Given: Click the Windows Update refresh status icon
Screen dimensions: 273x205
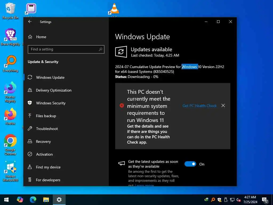Looking at the screenshot, I should (x=121, y=52).
